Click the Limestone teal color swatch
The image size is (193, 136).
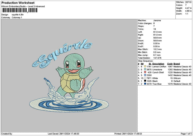145,69
